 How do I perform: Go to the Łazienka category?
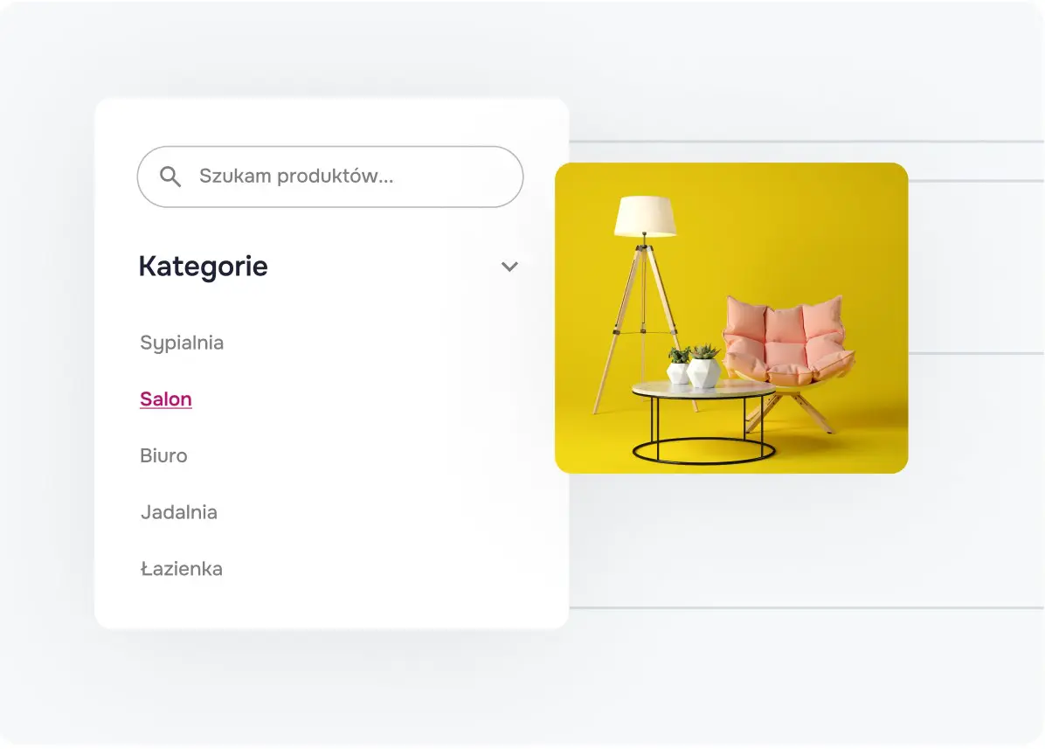tap(182, 569)
